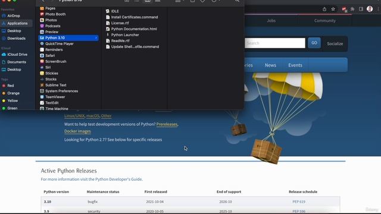Select the Siri app icon
381x214 pixels.
coord(42,67)
